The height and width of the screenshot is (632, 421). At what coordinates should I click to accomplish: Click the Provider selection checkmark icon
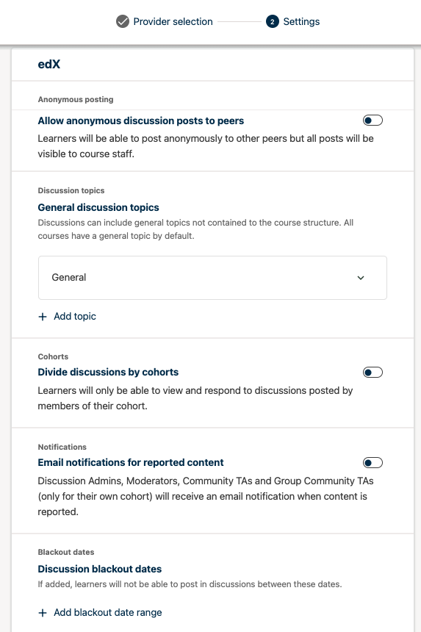(123, 21)
